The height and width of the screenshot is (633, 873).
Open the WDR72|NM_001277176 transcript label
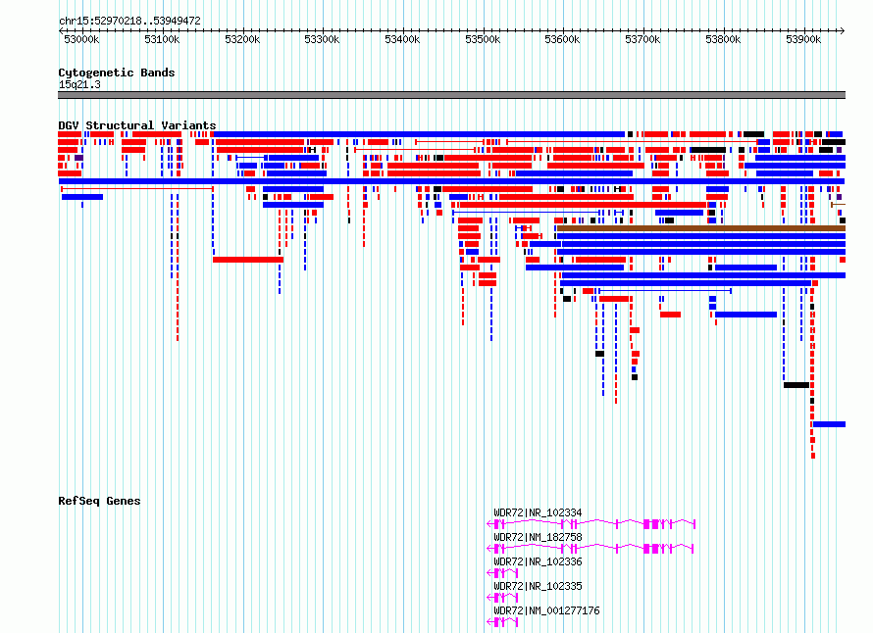(546, 610)
